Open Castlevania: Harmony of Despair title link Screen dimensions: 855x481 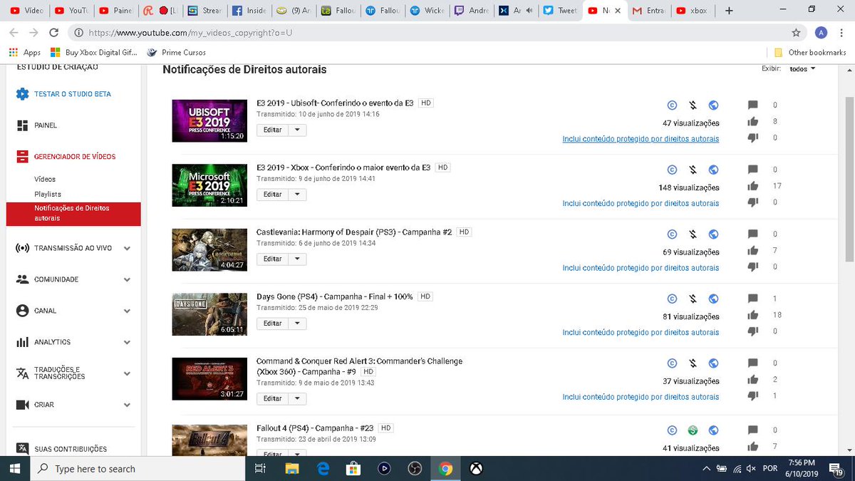(354, 232)
